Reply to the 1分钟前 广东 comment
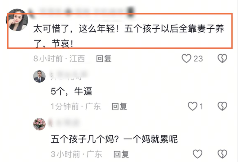 tap(119, 107)
